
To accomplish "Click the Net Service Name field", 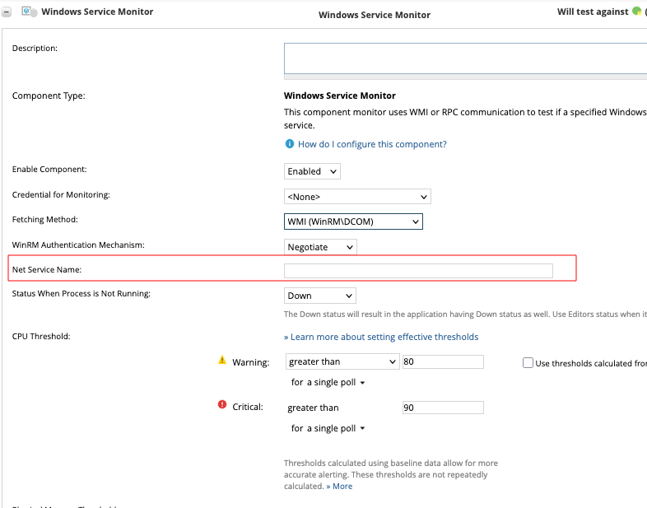I will [x=418, y=271].
